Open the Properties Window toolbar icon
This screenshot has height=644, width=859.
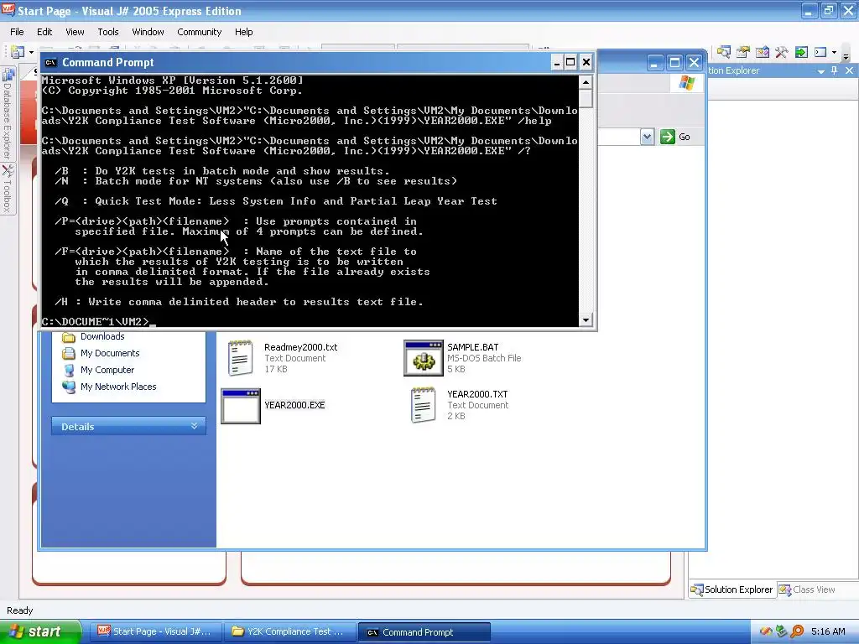pyautogui.click(x=743, y=53)
